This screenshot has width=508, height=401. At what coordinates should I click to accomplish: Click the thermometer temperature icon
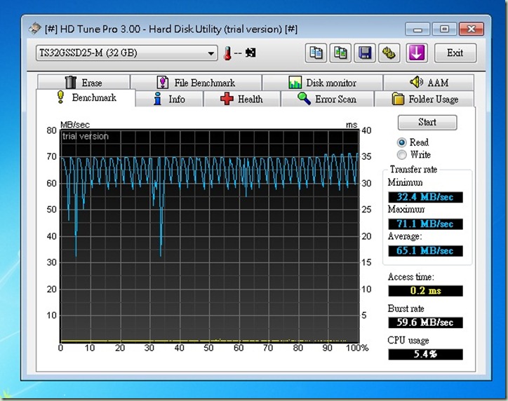point(227,53)
